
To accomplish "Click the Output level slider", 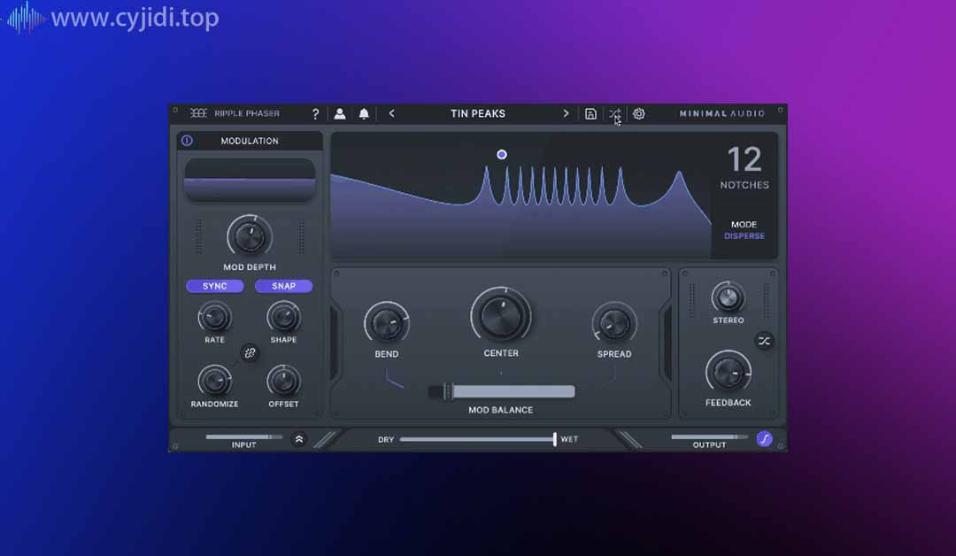I will coord(709,436).
